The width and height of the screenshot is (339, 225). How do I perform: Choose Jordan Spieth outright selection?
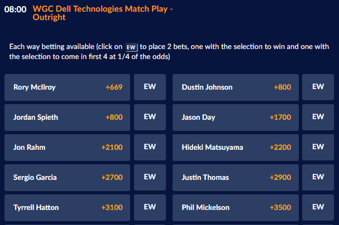tap(68, 117)
